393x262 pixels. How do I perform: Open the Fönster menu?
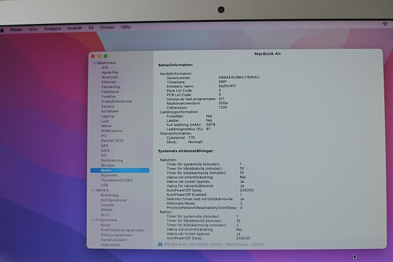(107, 27)
